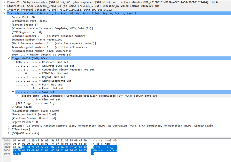Viewport: 231px width, 162px height.
Task: Select the relative Sequence Number: 0 row
Action: point(48,36)
